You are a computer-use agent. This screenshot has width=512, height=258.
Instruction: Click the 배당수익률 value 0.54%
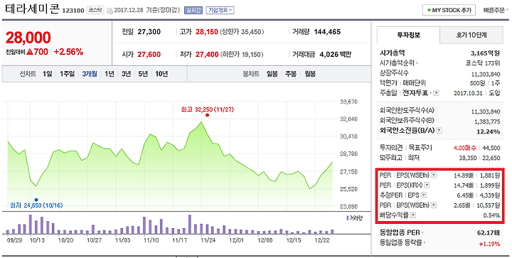click(x=491, y=215)
